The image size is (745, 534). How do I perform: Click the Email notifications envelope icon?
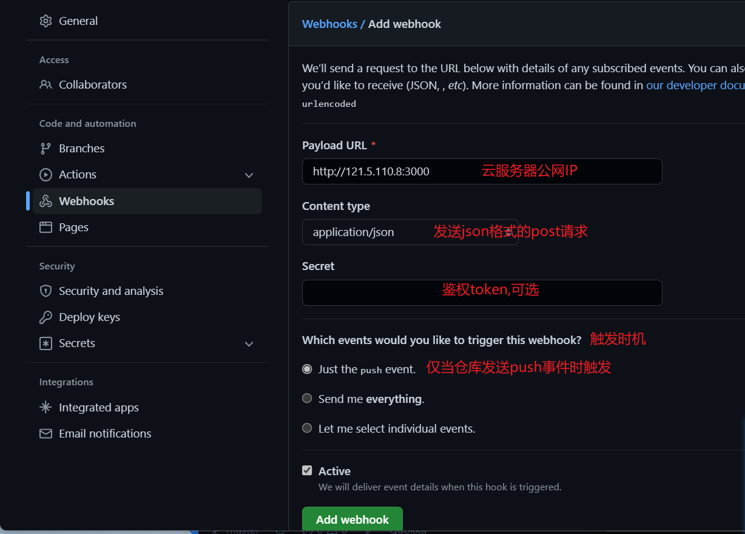46,434
